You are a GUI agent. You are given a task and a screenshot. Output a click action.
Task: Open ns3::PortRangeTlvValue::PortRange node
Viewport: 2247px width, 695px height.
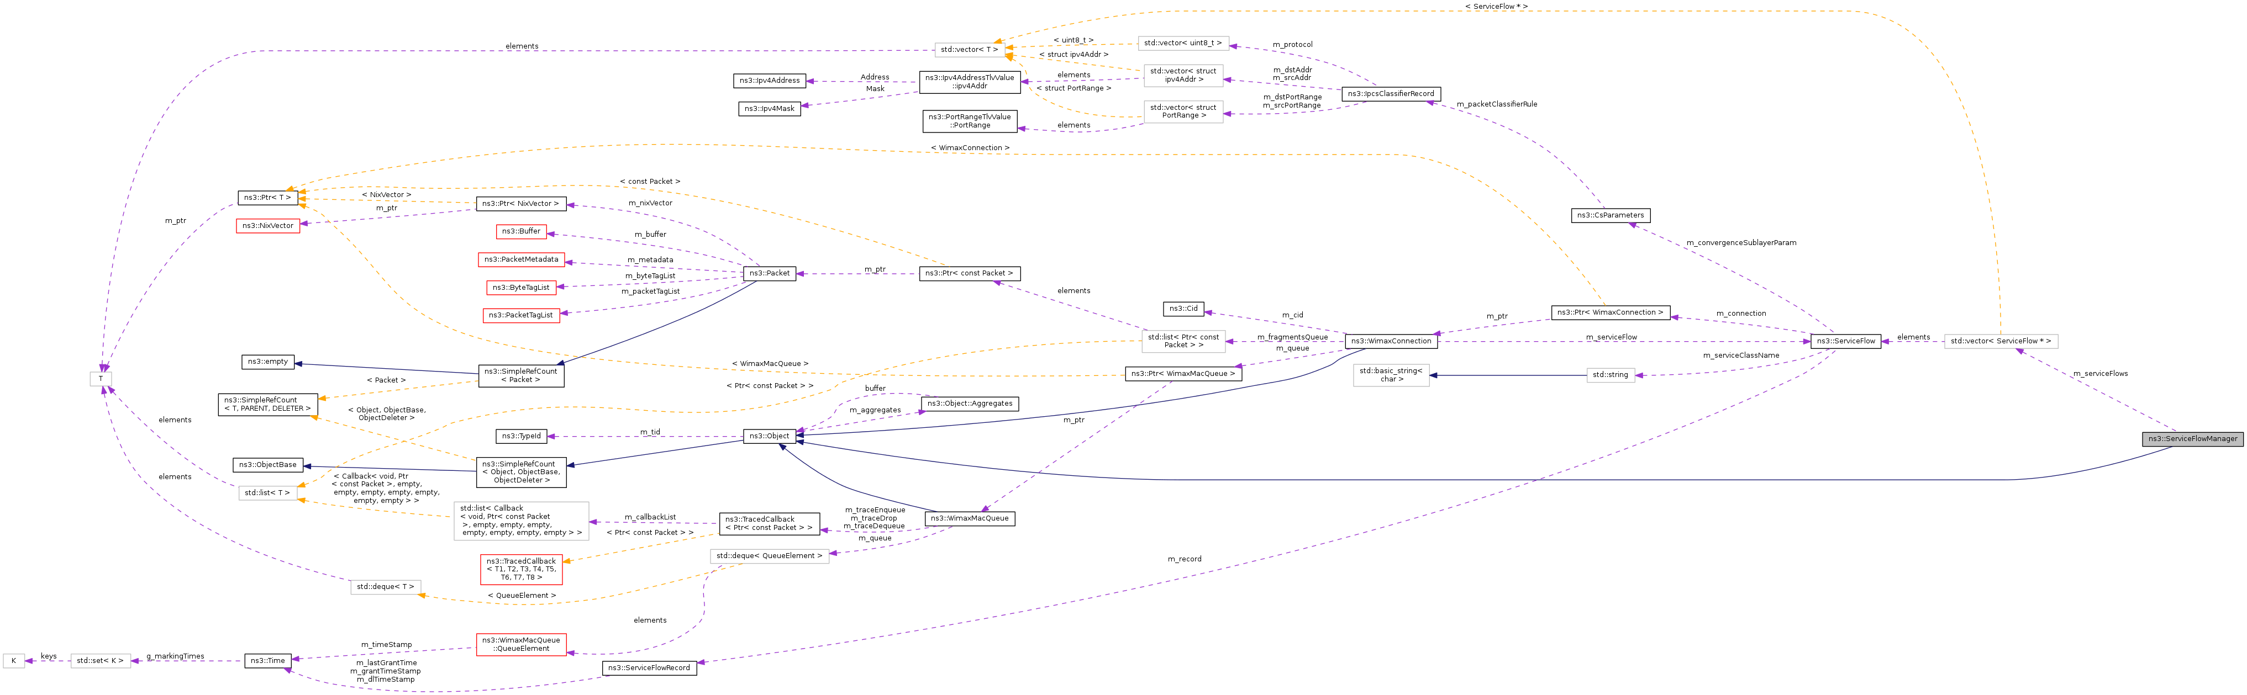click(969, 121)
